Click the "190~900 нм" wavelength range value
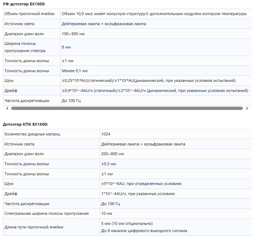The height and width of the screenshot is (236, 253). click(73, 34)
